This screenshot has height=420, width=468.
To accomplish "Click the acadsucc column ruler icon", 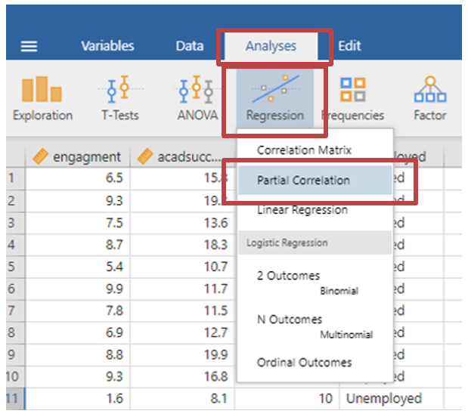I will 145,157.
